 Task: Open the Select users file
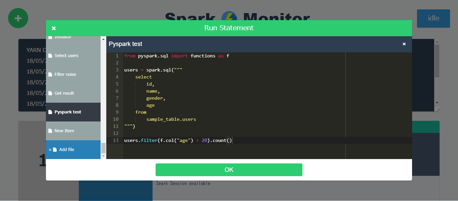point(73,56)
